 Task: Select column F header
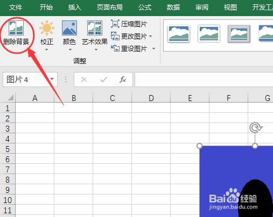point(229,98)
